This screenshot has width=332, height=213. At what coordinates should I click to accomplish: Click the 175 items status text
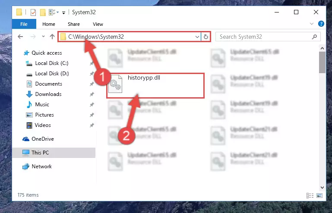[x=28, y=195]
